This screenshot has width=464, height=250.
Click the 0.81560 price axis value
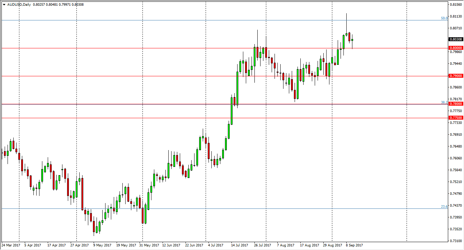click(456, 4)
